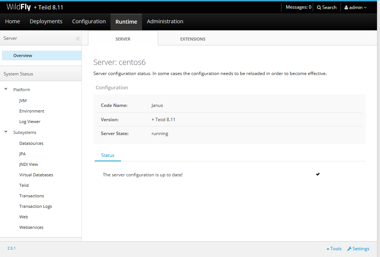Select the Runtime menu
The image size is (380, 257).
pos(126,22)
